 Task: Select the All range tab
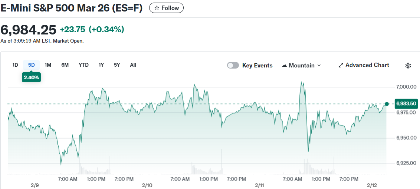pyautogui.click(x=133, y=65)
